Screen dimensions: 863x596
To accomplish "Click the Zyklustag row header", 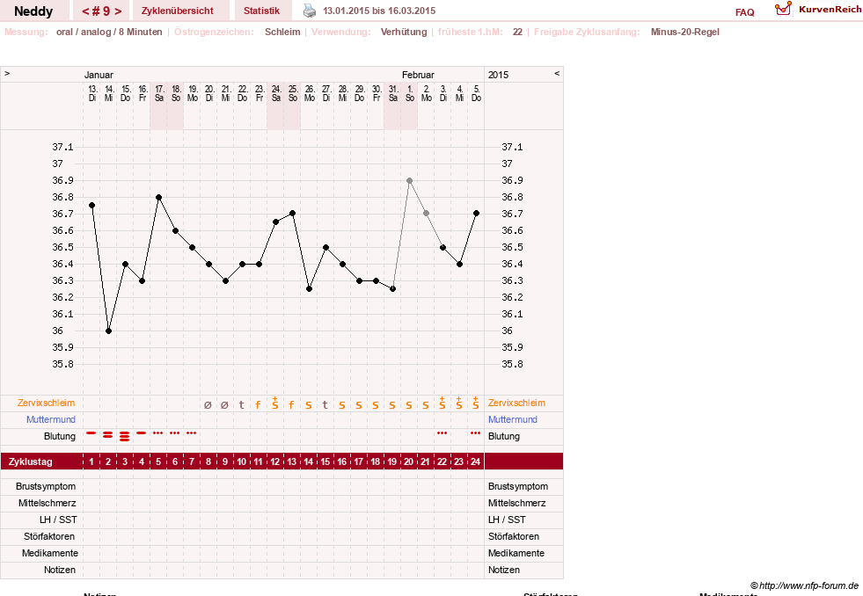I will (x=30, y=462).
